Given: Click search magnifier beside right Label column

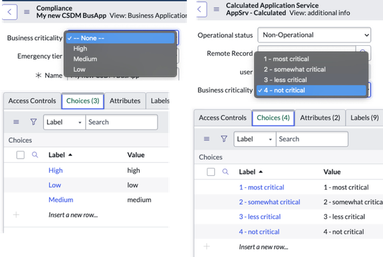Looking at the screenshot, I should (x=225, y=171).
